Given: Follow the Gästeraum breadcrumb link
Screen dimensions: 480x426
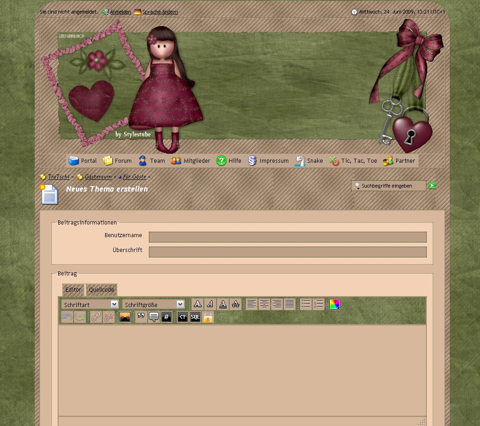Looking at the screenshot, I should coord(98,177).
